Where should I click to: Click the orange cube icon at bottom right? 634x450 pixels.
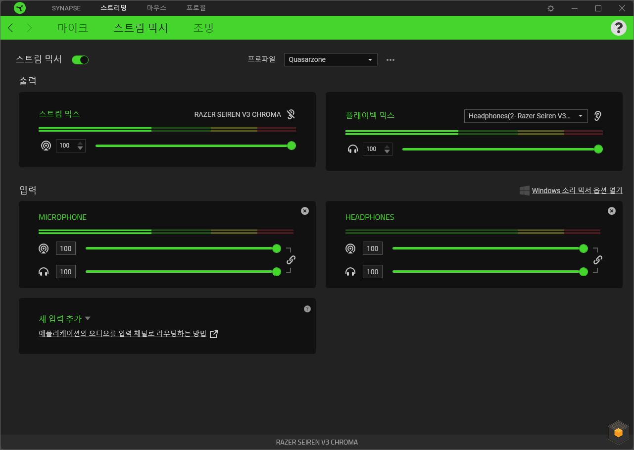pos(618,432)
